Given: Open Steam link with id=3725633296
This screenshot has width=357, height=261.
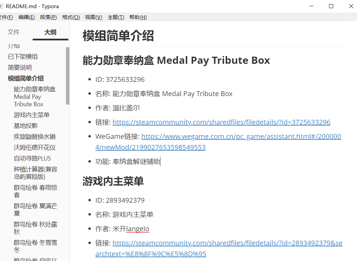Looking at the screenshot, I should [221, 122].
